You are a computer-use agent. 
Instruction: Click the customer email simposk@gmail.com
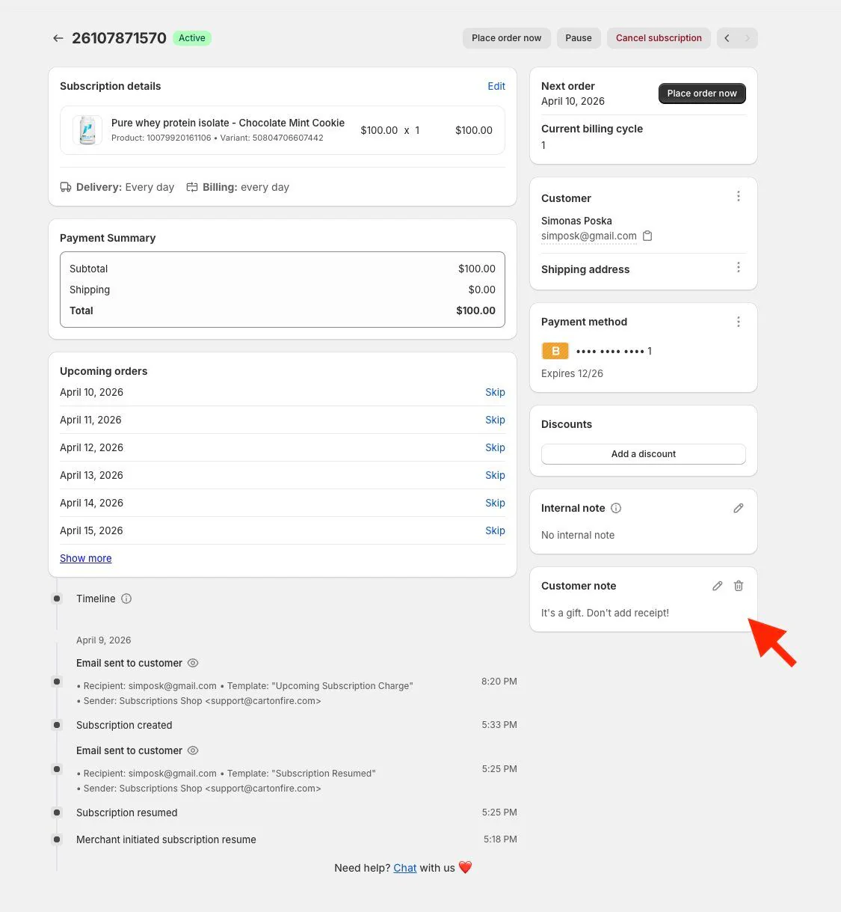pyautogui.click(x=589, y=236)
